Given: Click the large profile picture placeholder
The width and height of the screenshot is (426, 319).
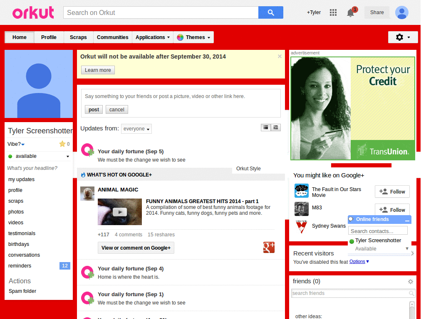Looking at the screenshot, I should (x=39, y=84).
